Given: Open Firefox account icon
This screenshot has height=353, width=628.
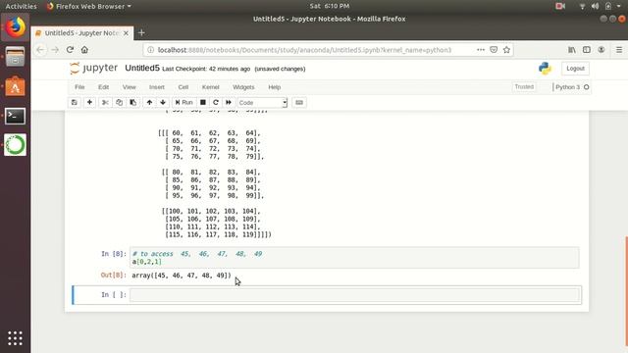Looking at the screenshot, I should click(x=602, y=50).
